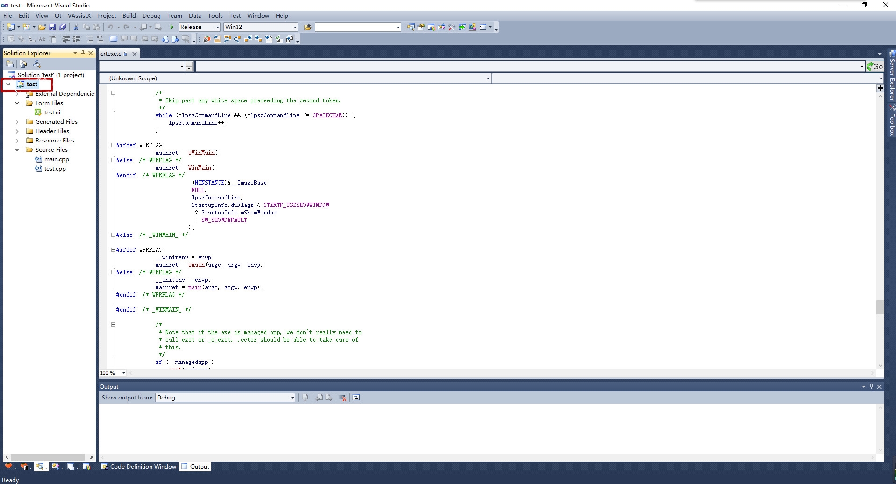The width and height of the screenshot is (896, 484).
Task: Collapse the test project node
Action: point(8,85)
